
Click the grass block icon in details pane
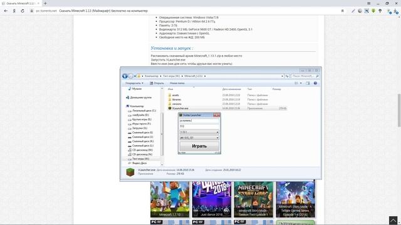coord(130,172)
